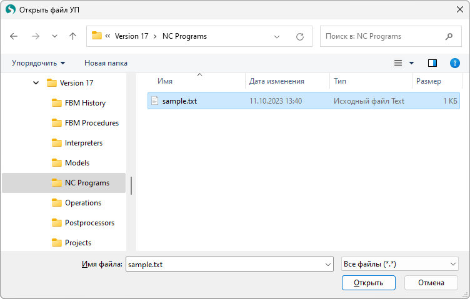The width and height of the screenshot is (470, 299).
Task: Expand the address bar path history
Action: pyautogui.click(x=277, y=36)
